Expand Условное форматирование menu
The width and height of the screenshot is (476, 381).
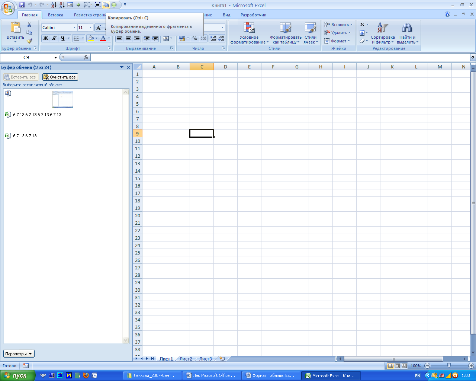[x=249, y=33]
